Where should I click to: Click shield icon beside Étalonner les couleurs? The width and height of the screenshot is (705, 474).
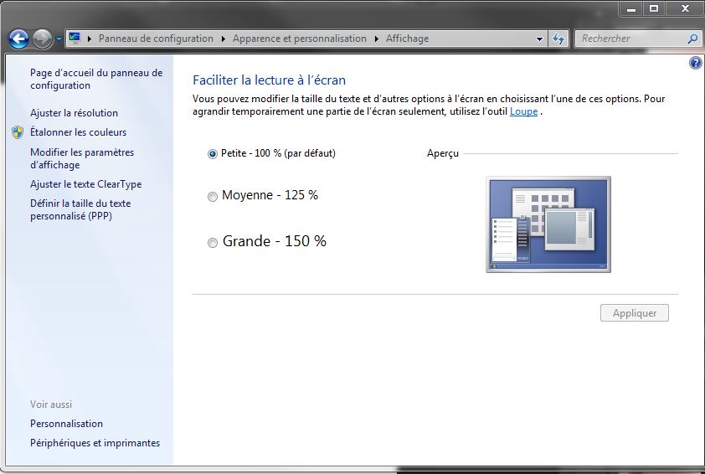pyautogui.click(x=18, y=132)
